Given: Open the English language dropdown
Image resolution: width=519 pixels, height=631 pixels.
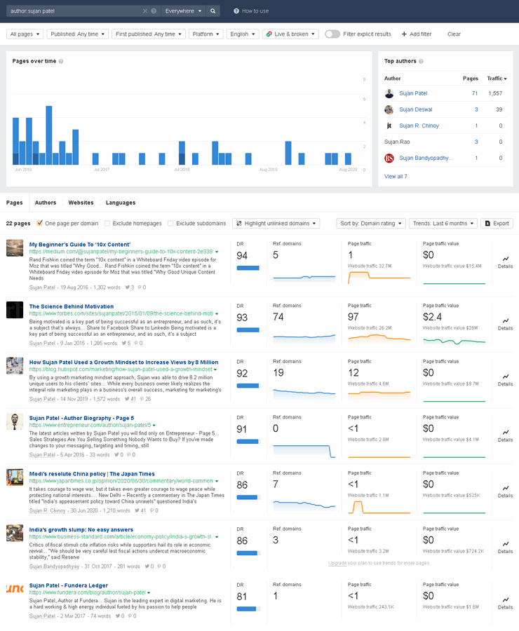Looking at the screenshot, I should pyautogui.click(x=243, y=34).
